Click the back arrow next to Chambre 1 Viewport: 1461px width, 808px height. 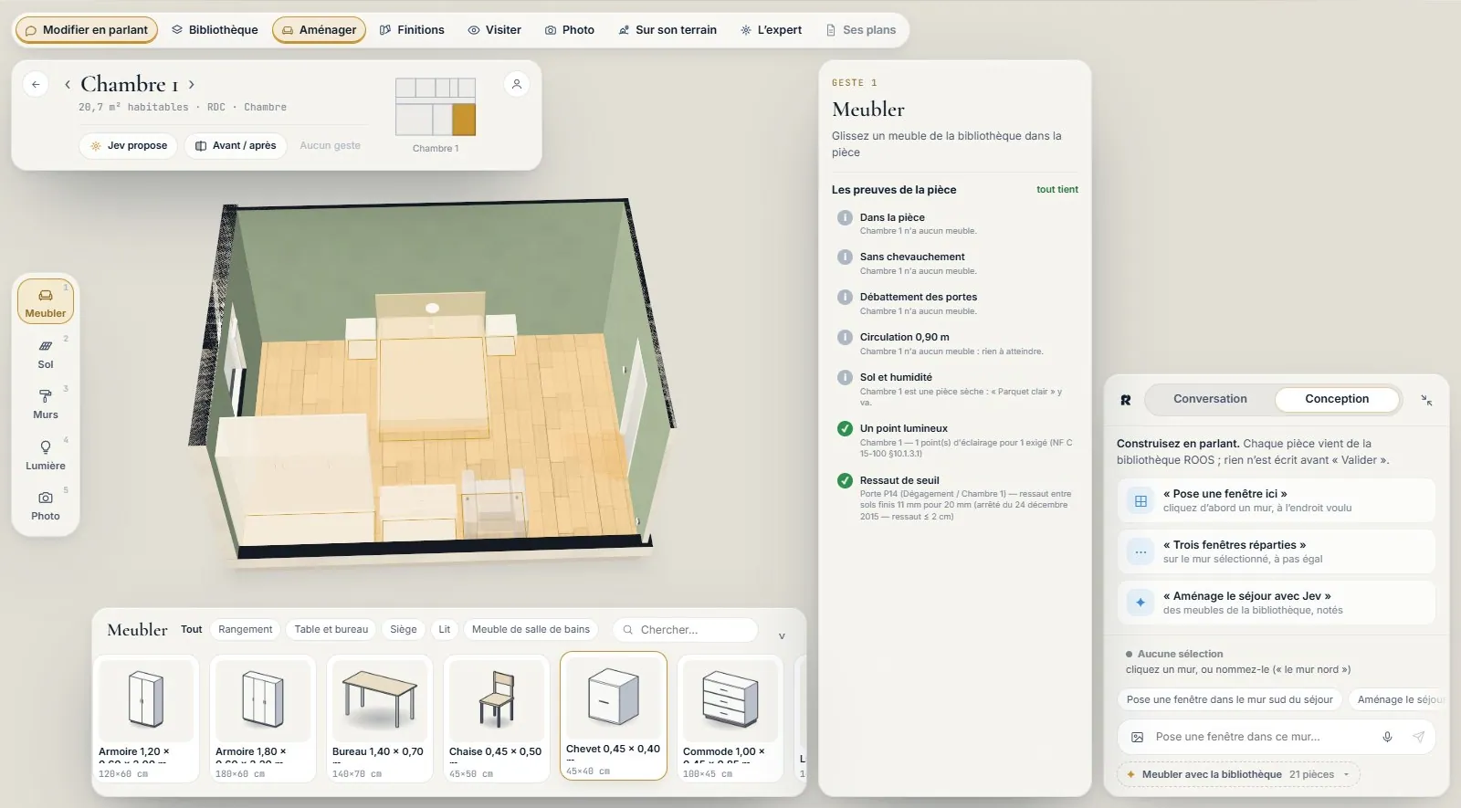coord(36,84)
